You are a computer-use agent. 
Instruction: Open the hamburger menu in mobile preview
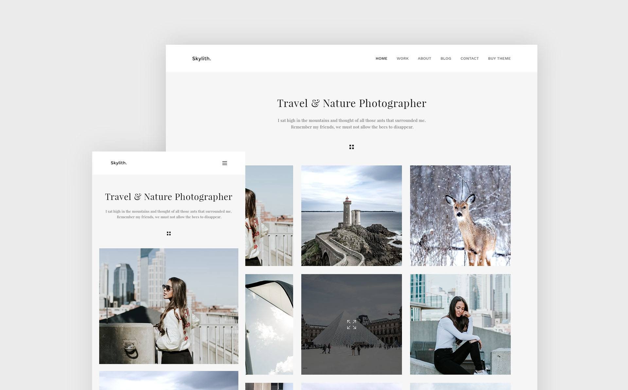coord(224,163)
